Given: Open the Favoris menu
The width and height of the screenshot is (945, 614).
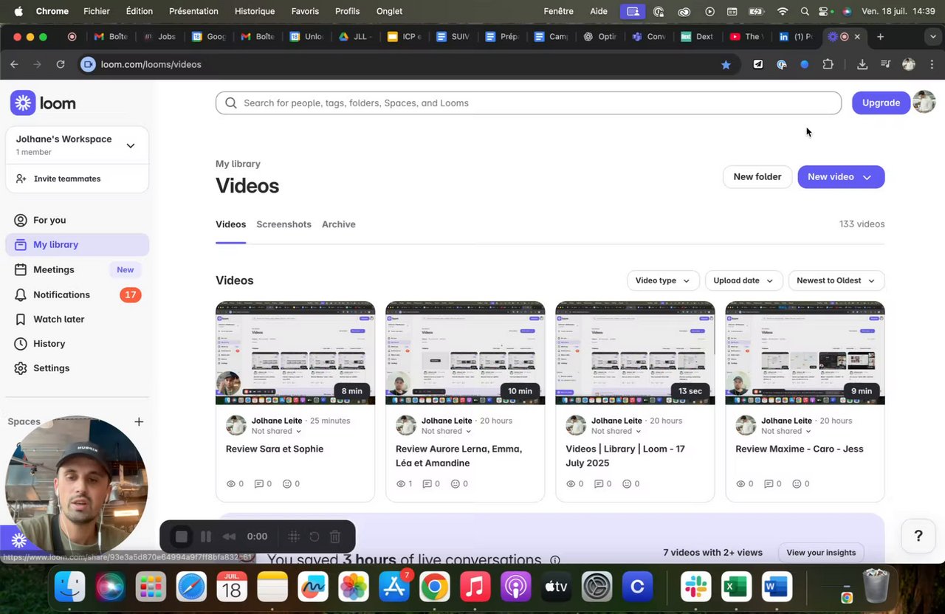Looking at the screenshot, I should (x=305, y=11).
